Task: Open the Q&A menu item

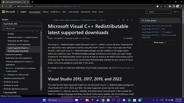Action: click(x=64, y=12)
